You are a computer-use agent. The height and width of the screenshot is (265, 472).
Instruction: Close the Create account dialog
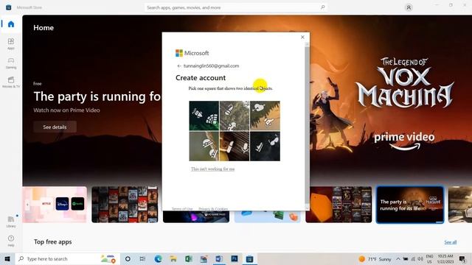coord(302,37)
